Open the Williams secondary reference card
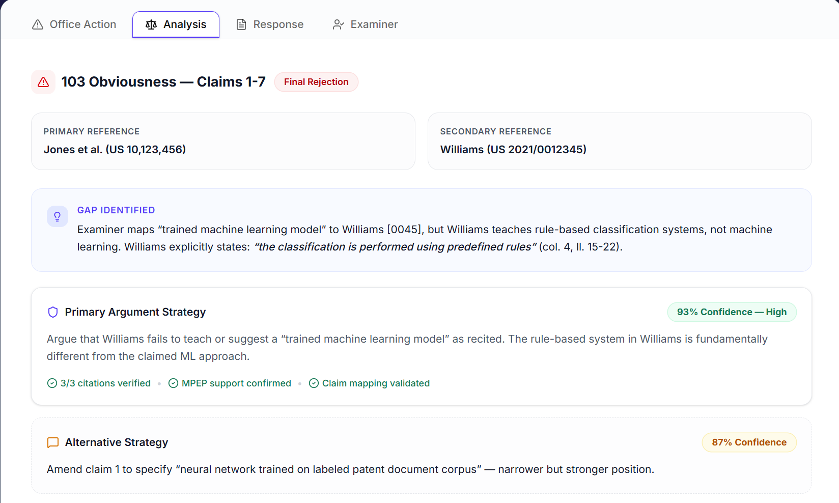This screenshot has width=839, height=503. point(620,141)
